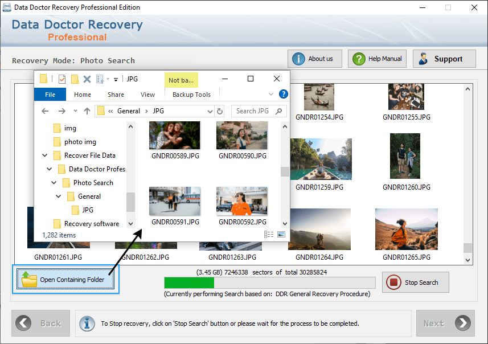Expand the ribbon with chevron arrow

pyautogui.click(x=271, y=94)
